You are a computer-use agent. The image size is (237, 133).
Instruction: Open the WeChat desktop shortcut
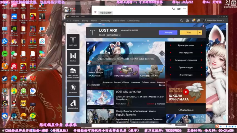coord(14,55)
